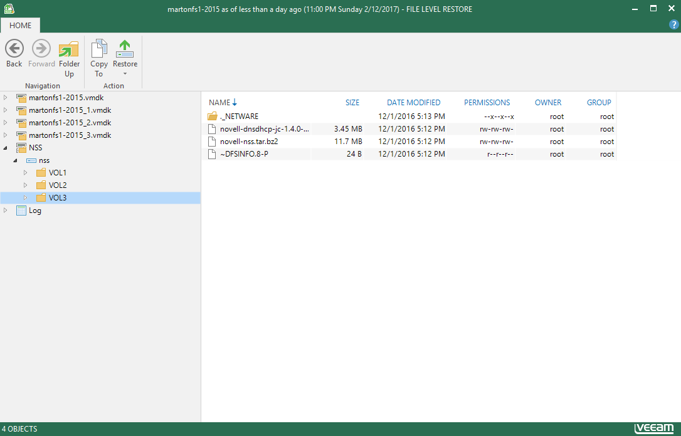Viewport: 681px width, 436px height.
Task: Expand the VOL1 folder node
Action: (26, 173)
